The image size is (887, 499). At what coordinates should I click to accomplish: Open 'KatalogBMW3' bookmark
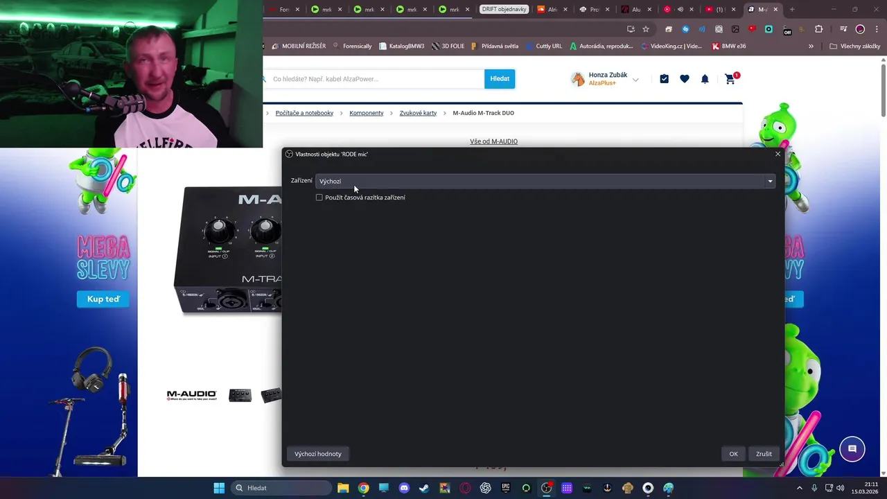click(x=402, y=46)
